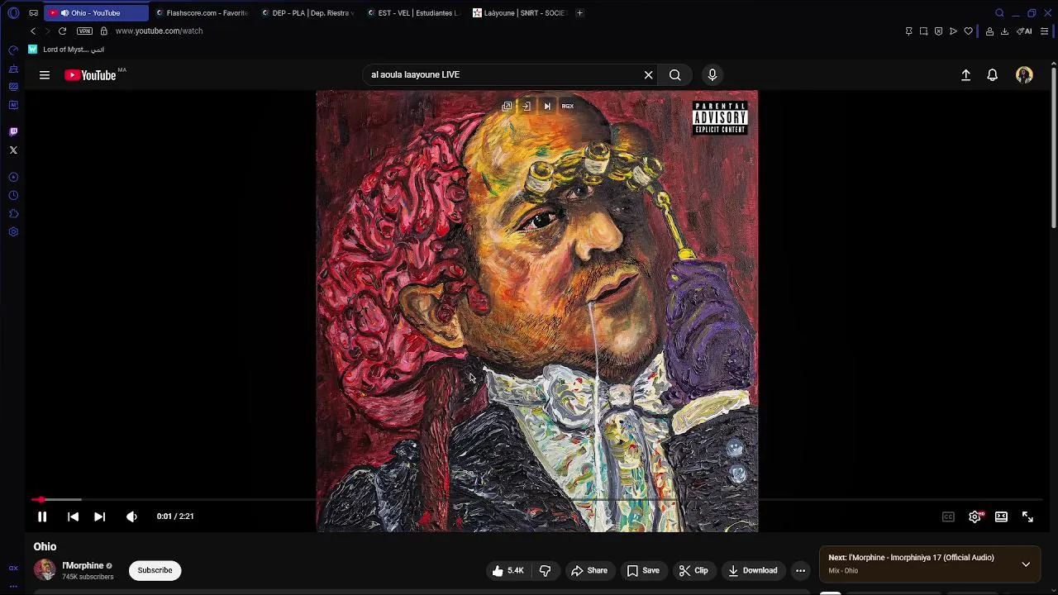Download the video via Download button
The height and width of the screenshot is (595, 1058).
coord(753,570)
